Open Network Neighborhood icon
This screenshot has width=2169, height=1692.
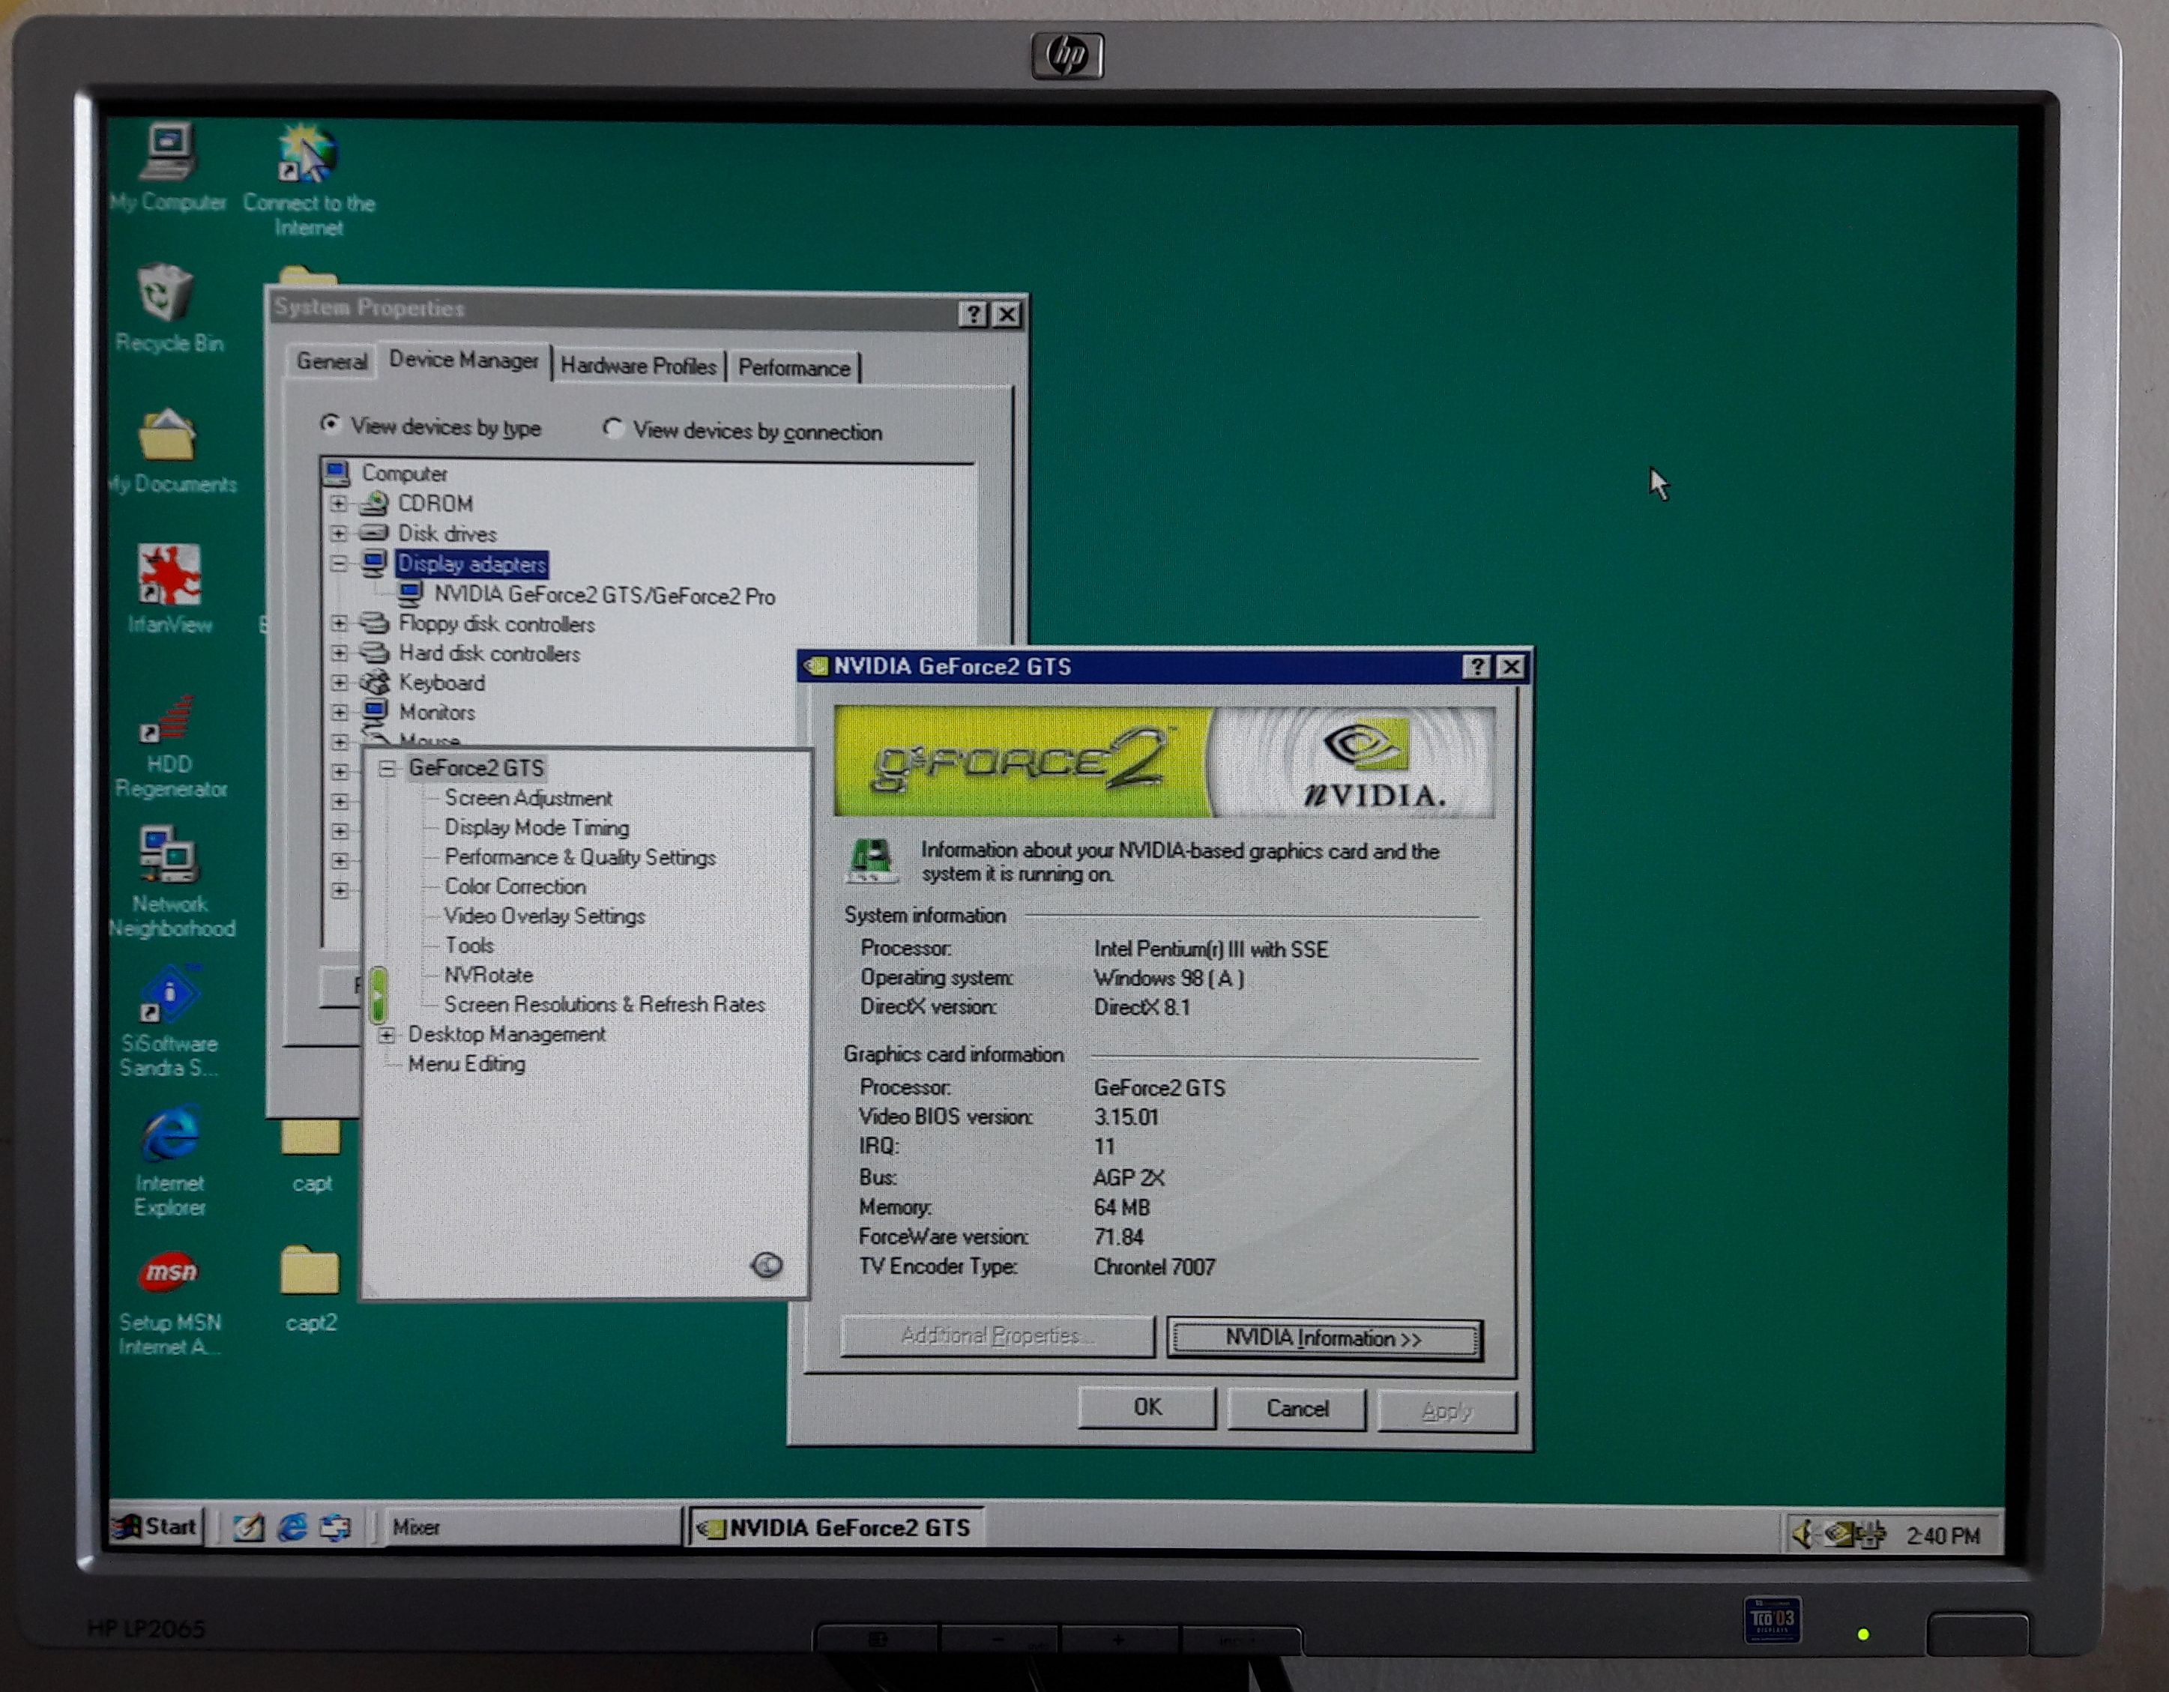[x=168, y=856]
